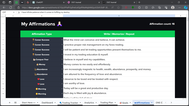Screen dimensions: 189x106
Task: Open the browser extensions puzzle icon
Action: coord(139,8)
